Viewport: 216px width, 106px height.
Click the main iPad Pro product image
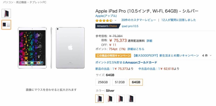pyautogui.click(x=51, y=48)
